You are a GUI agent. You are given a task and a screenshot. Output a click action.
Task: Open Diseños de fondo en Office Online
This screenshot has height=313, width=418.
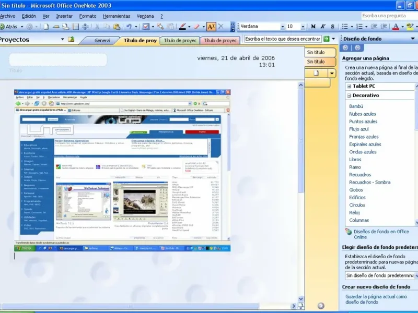point(381,234)
